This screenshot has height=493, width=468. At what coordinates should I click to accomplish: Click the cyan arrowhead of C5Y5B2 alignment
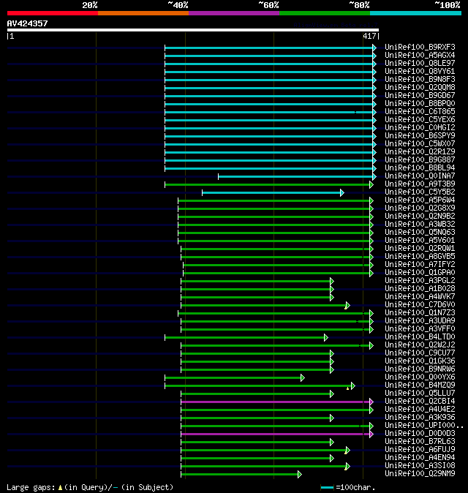click(342, 192)
